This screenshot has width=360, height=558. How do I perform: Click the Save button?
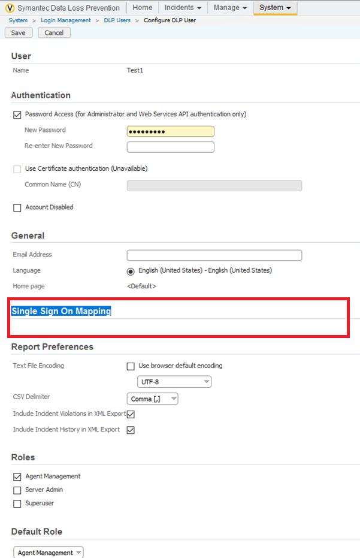(18, 33)
